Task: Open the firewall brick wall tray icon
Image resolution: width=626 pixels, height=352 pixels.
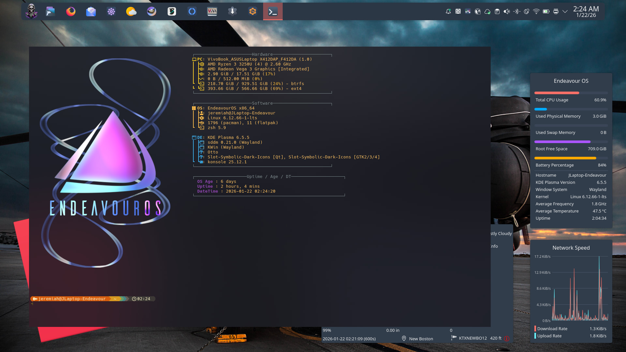Action: [458, 11]
